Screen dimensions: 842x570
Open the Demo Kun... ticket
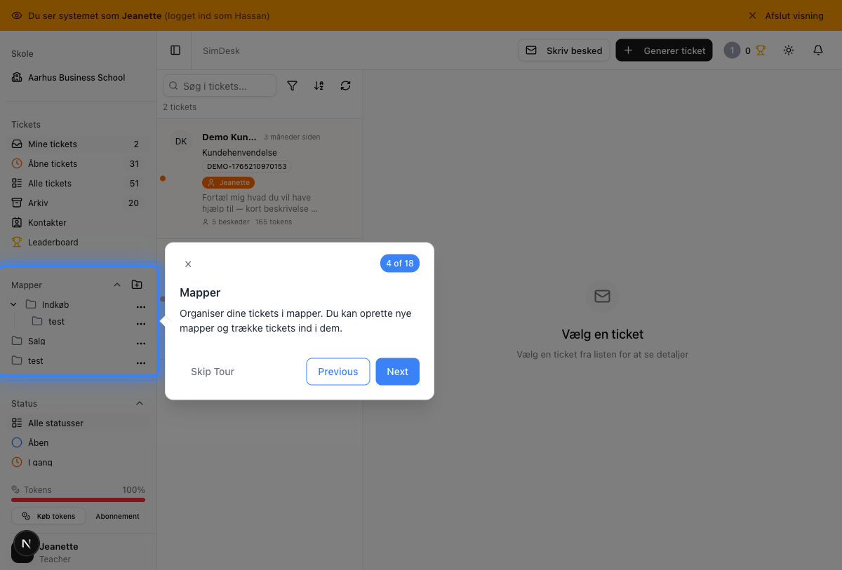click(260, 180)
